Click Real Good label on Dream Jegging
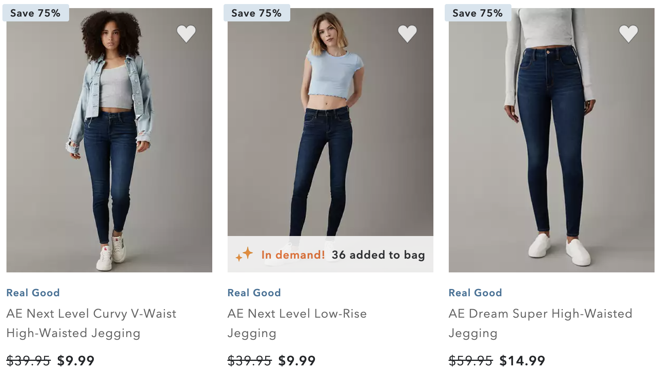Screen dimensions: 659x371 (475, 293)
